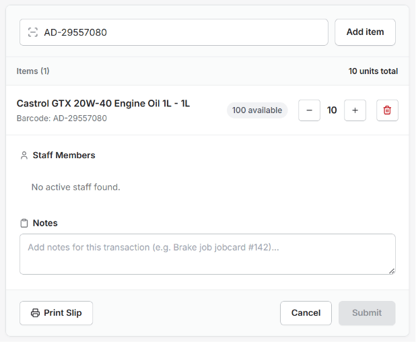416x342 pixels.
Task: Click the notes textarea resize handle
Action: [x=392, y=271]
